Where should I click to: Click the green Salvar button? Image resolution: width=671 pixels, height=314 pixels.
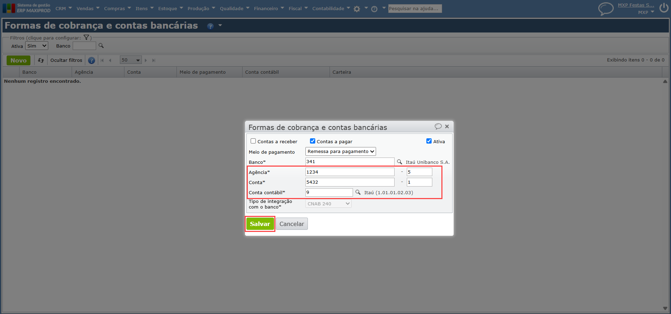(260, 224)
